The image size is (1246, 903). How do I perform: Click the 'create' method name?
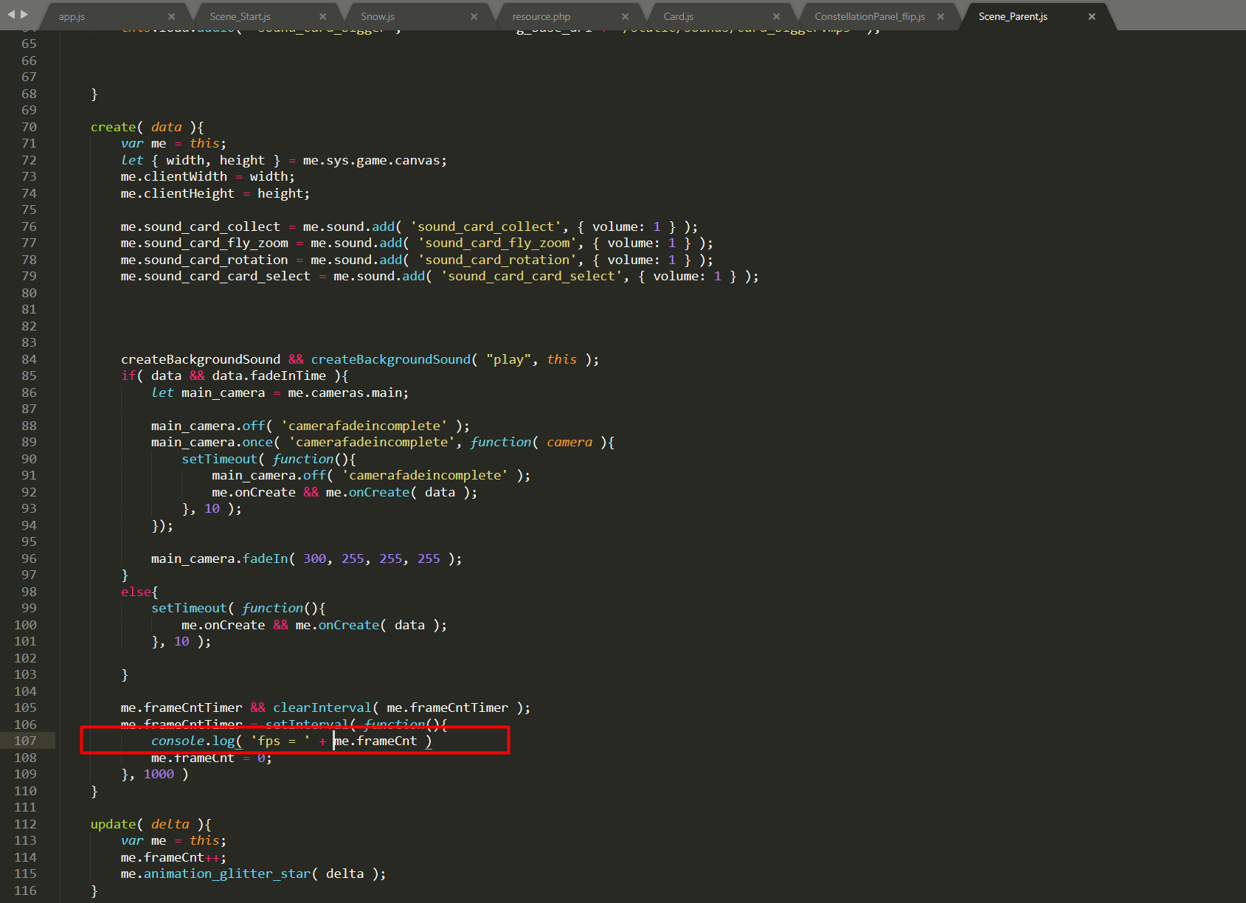pos(114,127)
